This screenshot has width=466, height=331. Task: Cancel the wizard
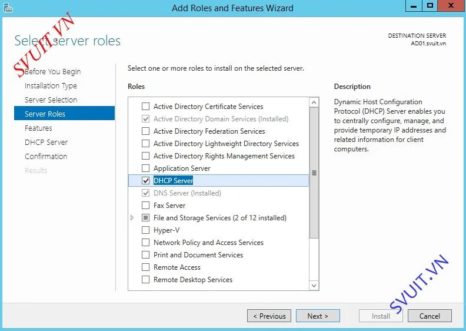click(430, 316)
